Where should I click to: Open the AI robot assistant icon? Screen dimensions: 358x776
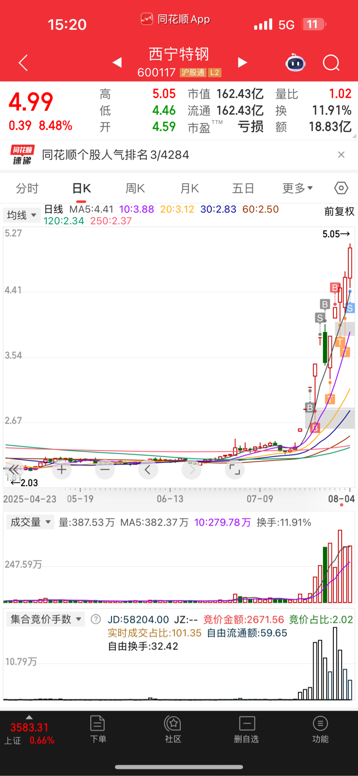[295, 62]
